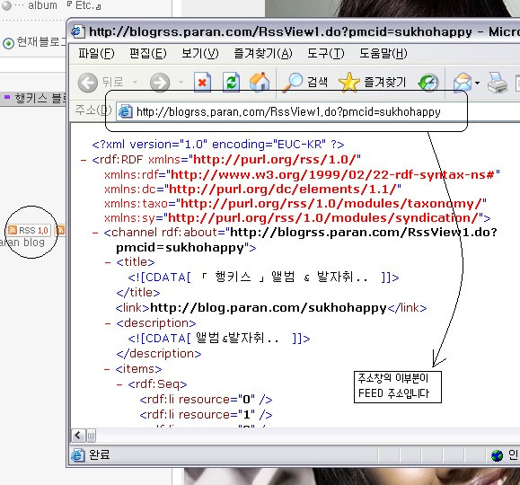Click the xmlns:rdf namespace line
520x485 pixels.
[x=302, y=174]
